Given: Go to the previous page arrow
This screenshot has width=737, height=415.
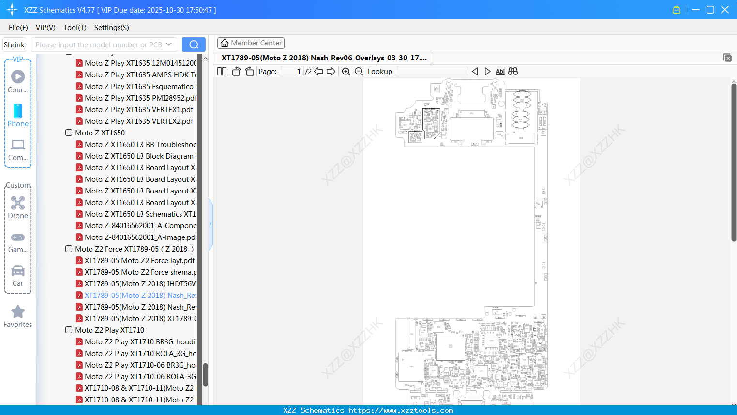Looking at the screenshot, I should point(318,72).
